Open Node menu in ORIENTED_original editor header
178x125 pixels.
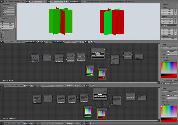pyautogui.click(x=21, y=85)
